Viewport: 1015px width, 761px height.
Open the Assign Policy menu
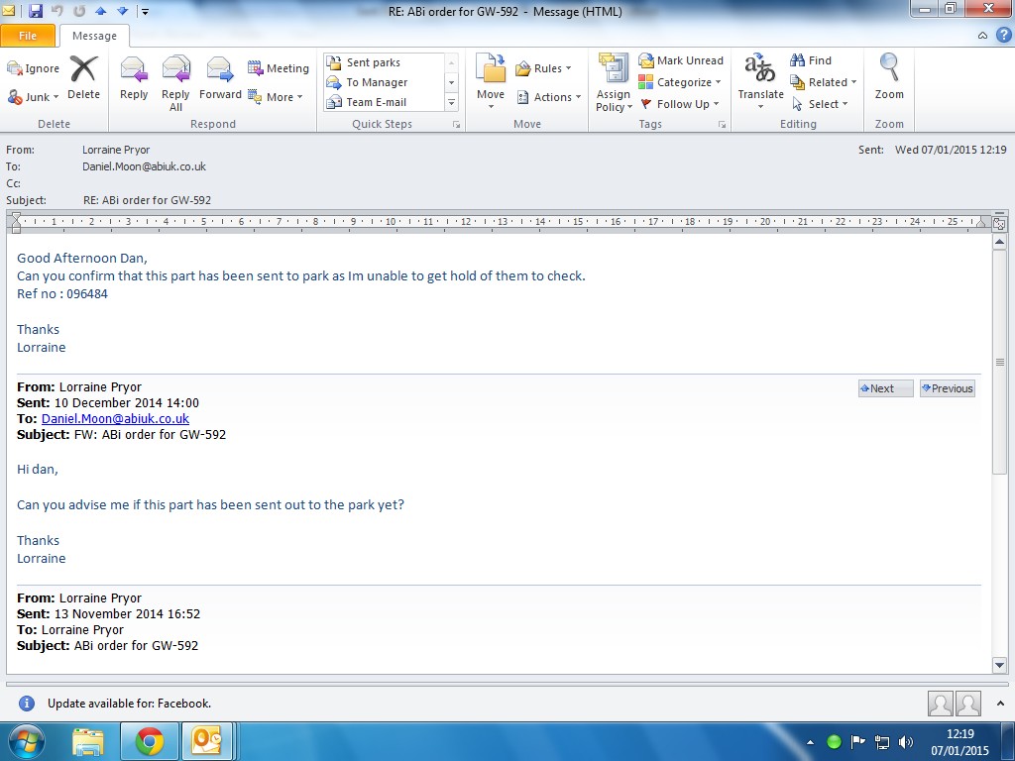click(614, 83)
